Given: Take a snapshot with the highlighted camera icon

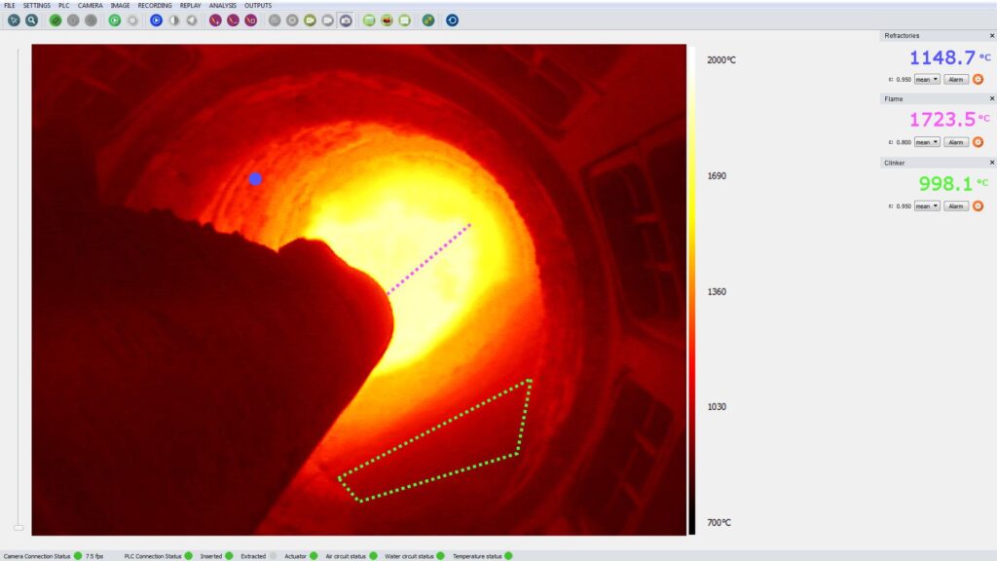Looking at the screenshot, I should (346, 20).
